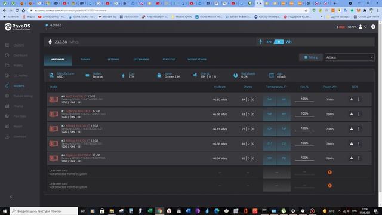
Task: Open the three-dot menu for GPU #4
Action: (x=359, y=158)
